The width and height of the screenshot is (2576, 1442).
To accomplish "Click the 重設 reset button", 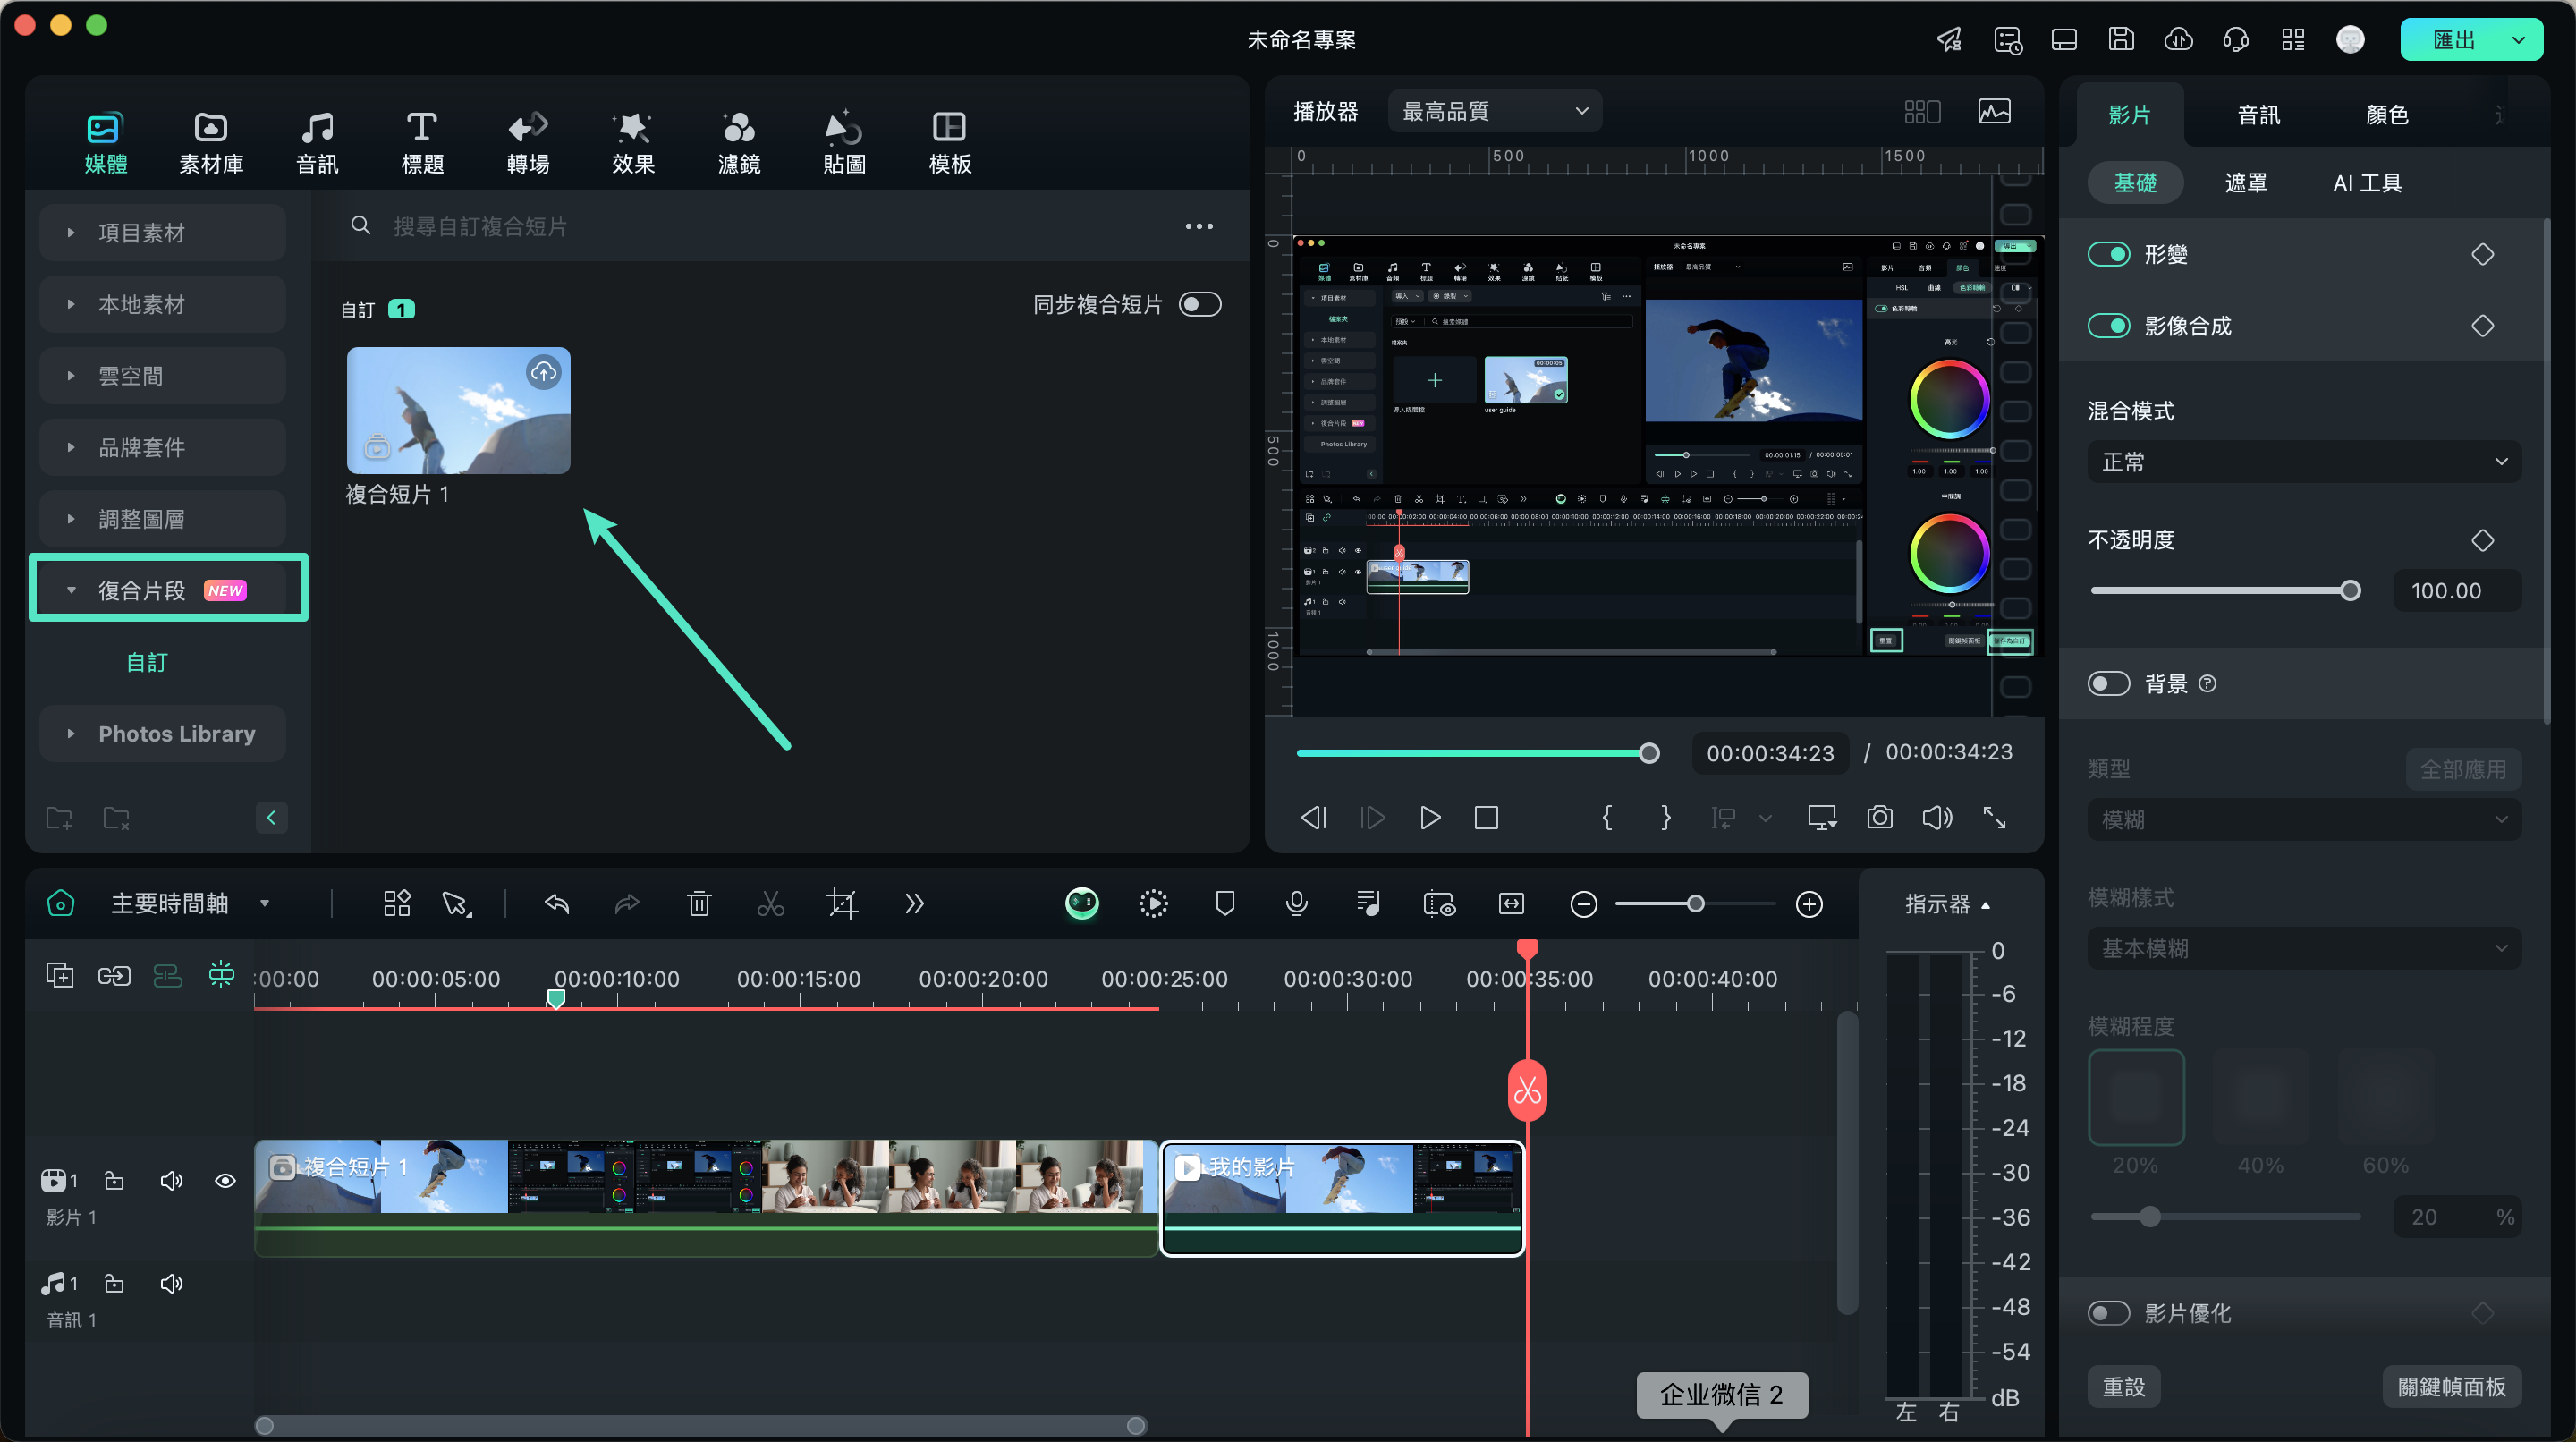I will pos(2124,1387).
